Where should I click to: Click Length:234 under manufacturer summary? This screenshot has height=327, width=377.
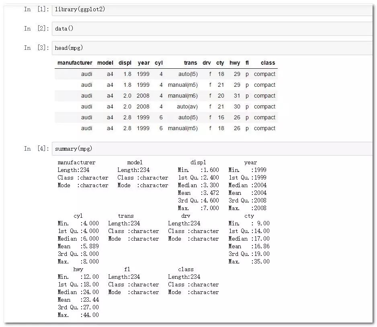[73, 170]
